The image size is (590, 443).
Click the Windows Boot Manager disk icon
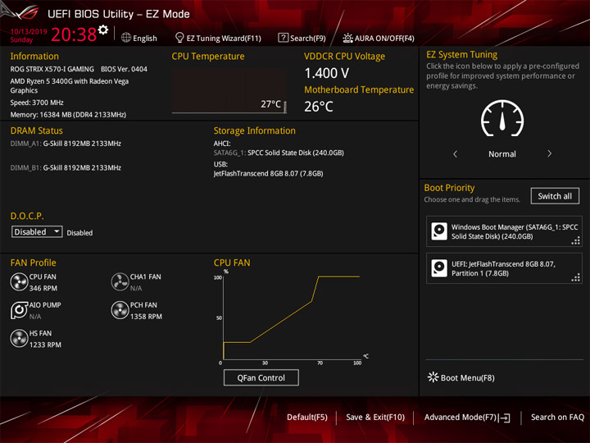pyautogui.click(x=439, y=231)
